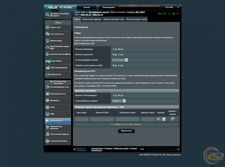Switch to Фильтр ключевых слов tab
This screenshot has width=225, height=167.
[114, 19]
